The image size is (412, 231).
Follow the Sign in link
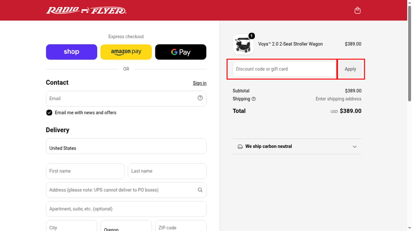click(200, 83)
